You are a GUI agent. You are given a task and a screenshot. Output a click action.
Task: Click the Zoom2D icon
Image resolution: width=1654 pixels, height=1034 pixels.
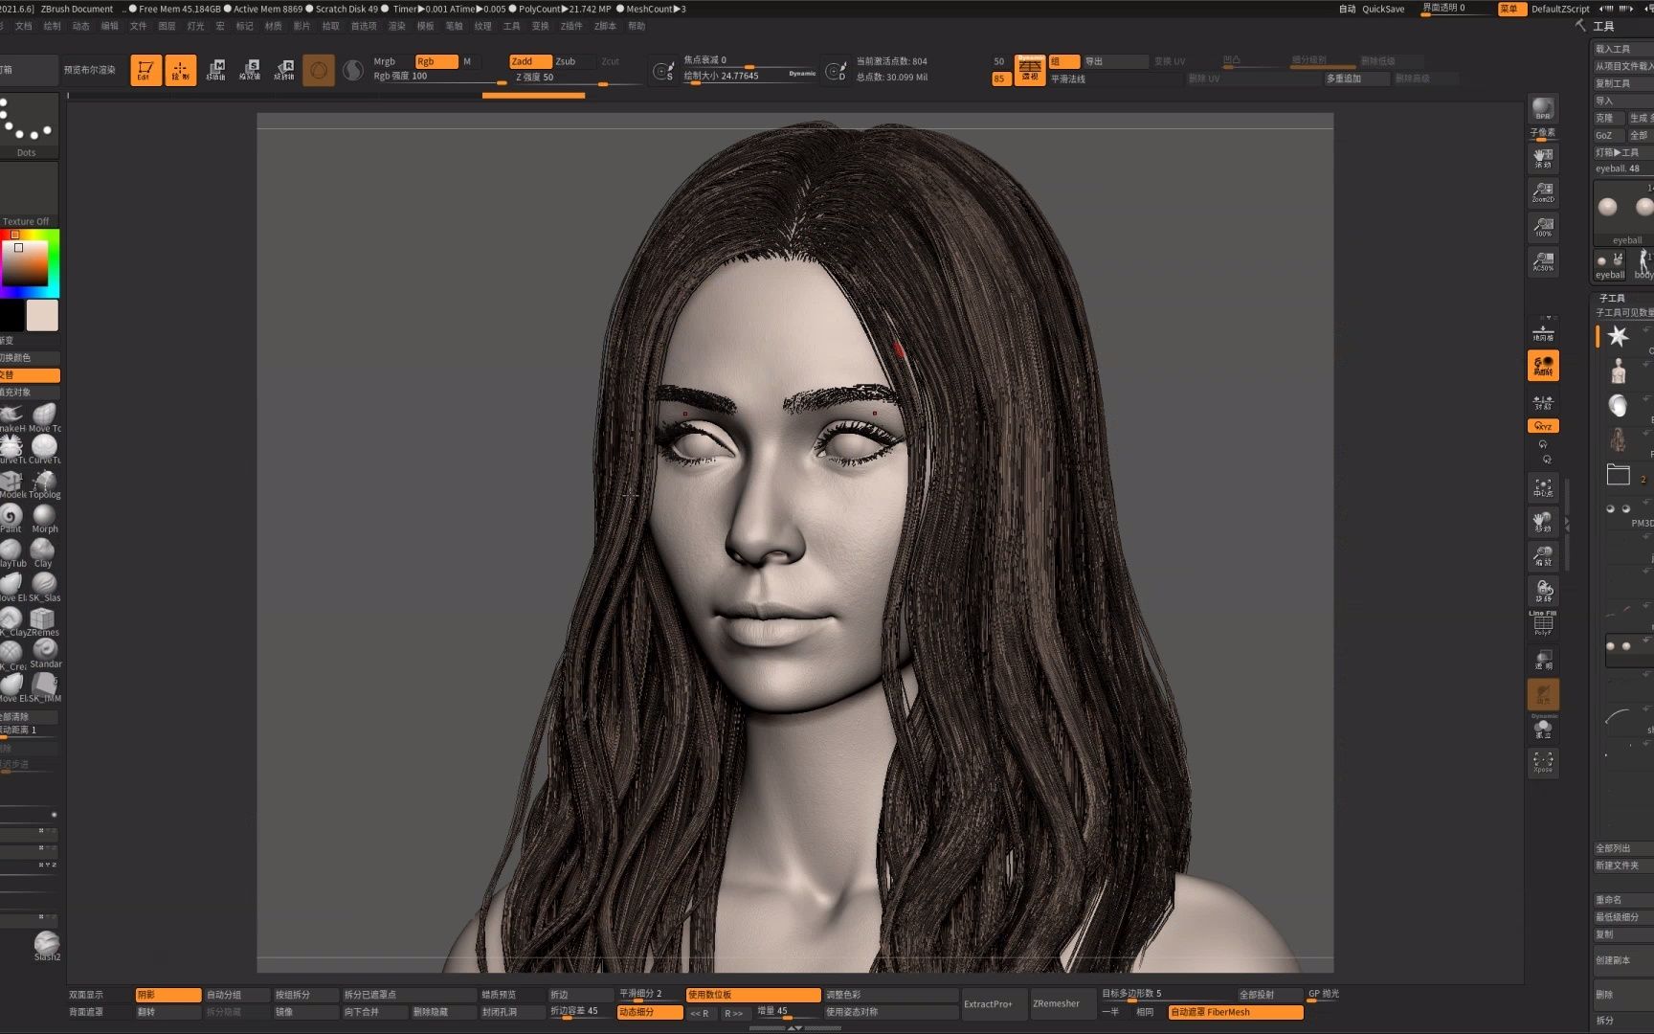click(x=1543, y=191)
